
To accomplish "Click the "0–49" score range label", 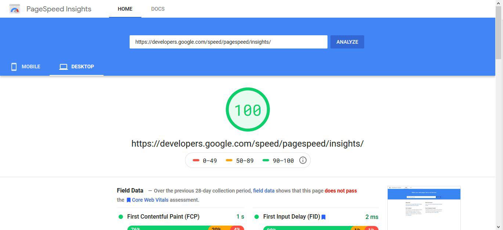I will pyautogui.click(x=210, y=161).
